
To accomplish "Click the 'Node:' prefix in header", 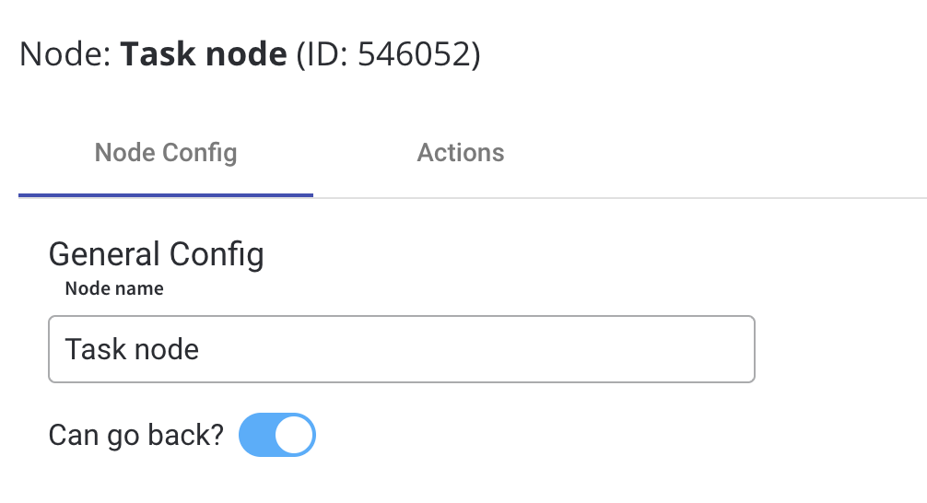I will tap(65, 53).
